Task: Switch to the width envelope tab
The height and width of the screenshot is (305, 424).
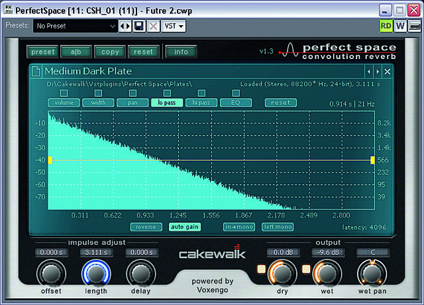Action: (x=98, y=103)
